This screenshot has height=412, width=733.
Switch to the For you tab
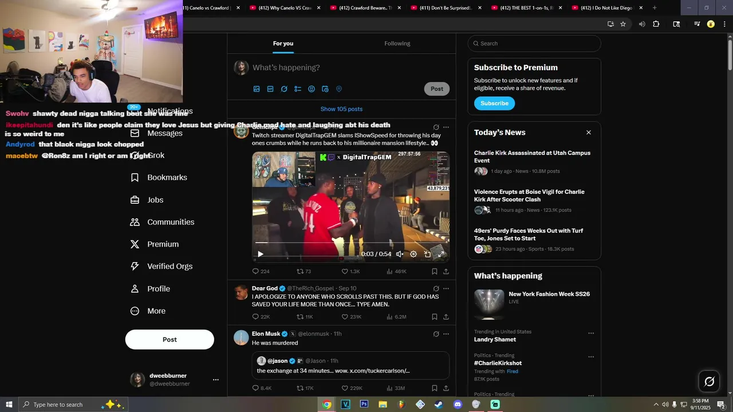coord(283,43)
